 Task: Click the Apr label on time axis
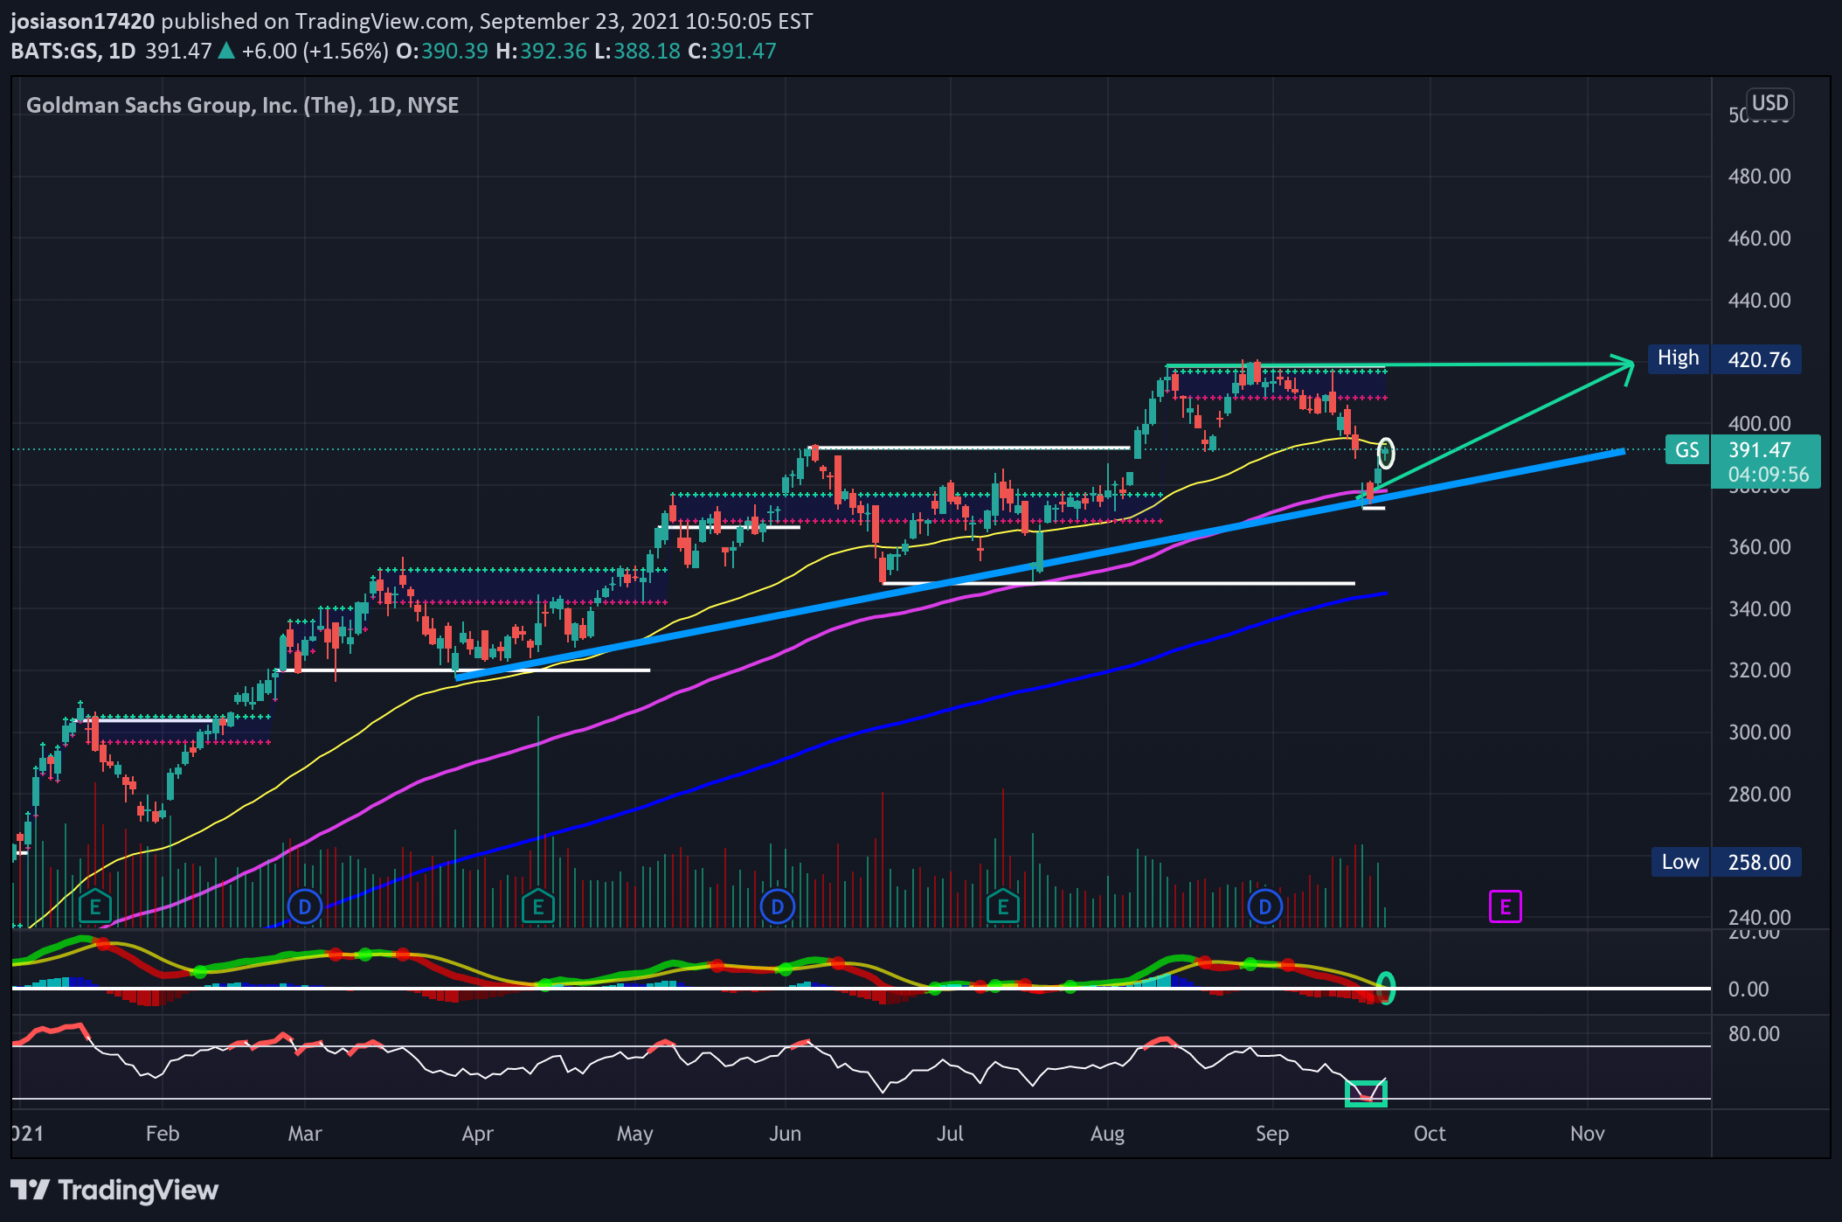(x=478, y=1134)
